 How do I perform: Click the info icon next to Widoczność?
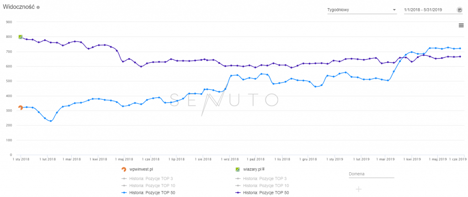38,8
